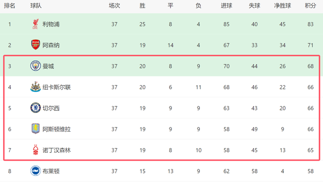Select the Manchester City badge icon
This screenshot has height=182, width=323.
[x=35, y=66]
